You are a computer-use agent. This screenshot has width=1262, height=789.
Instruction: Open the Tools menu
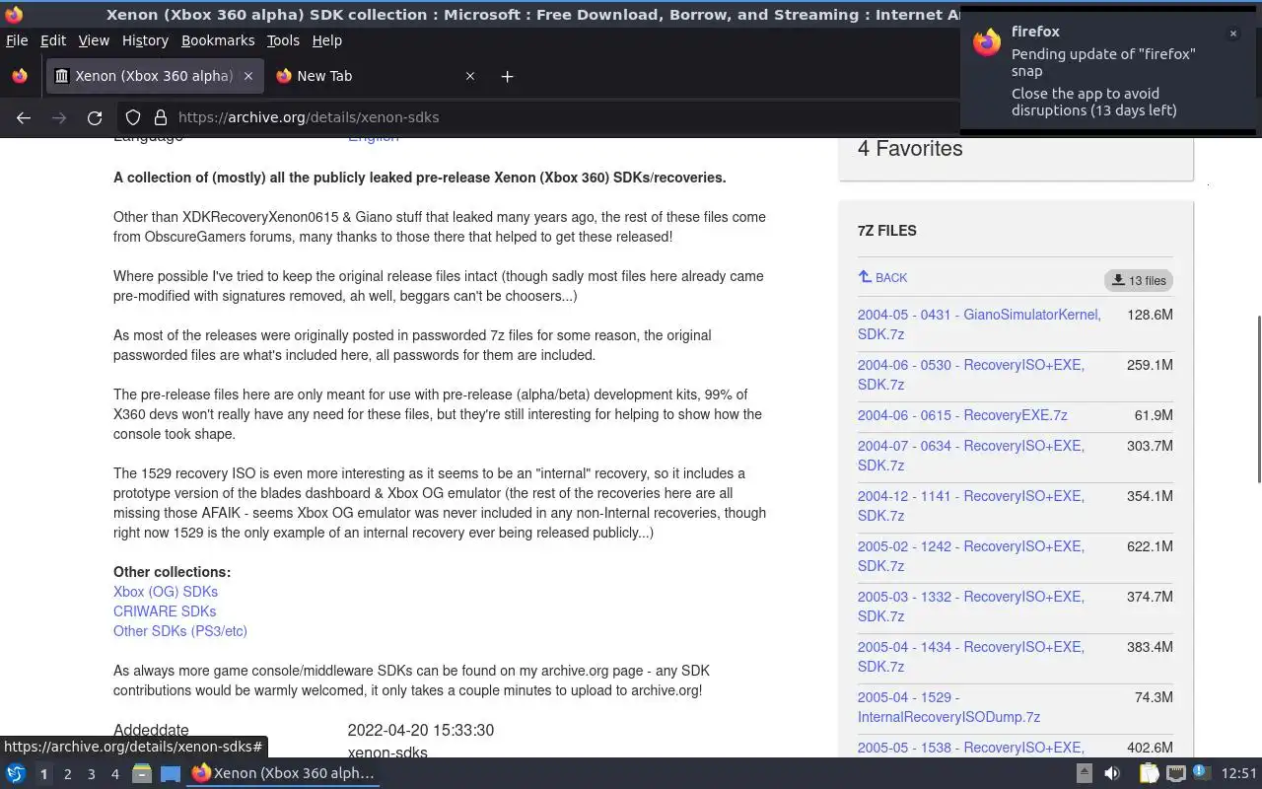(283, 40)
